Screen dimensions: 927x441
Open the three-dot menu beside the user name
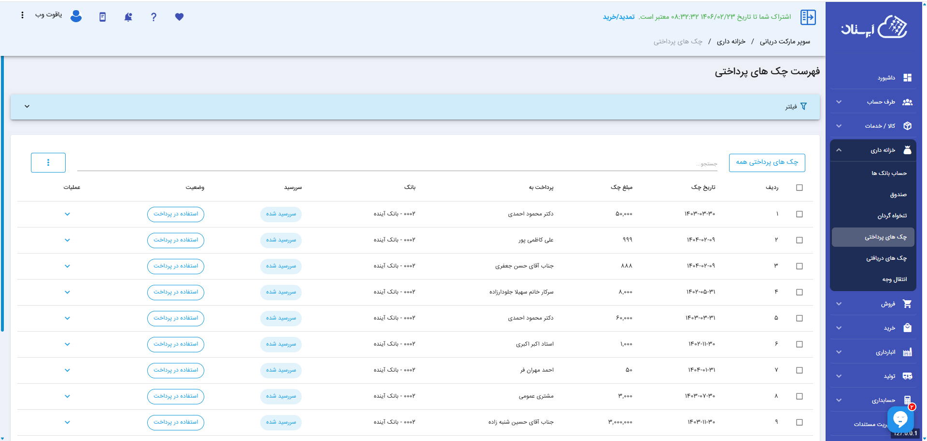(22, 15)
